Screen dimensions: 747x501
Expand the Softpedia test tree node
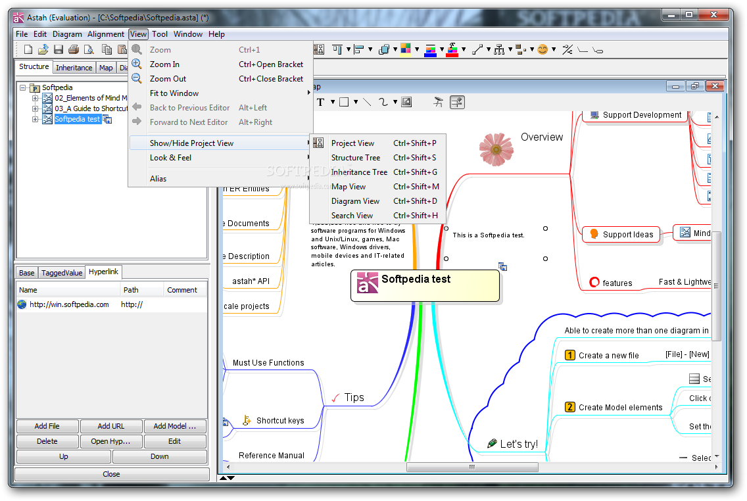click(x=36, y=119)
